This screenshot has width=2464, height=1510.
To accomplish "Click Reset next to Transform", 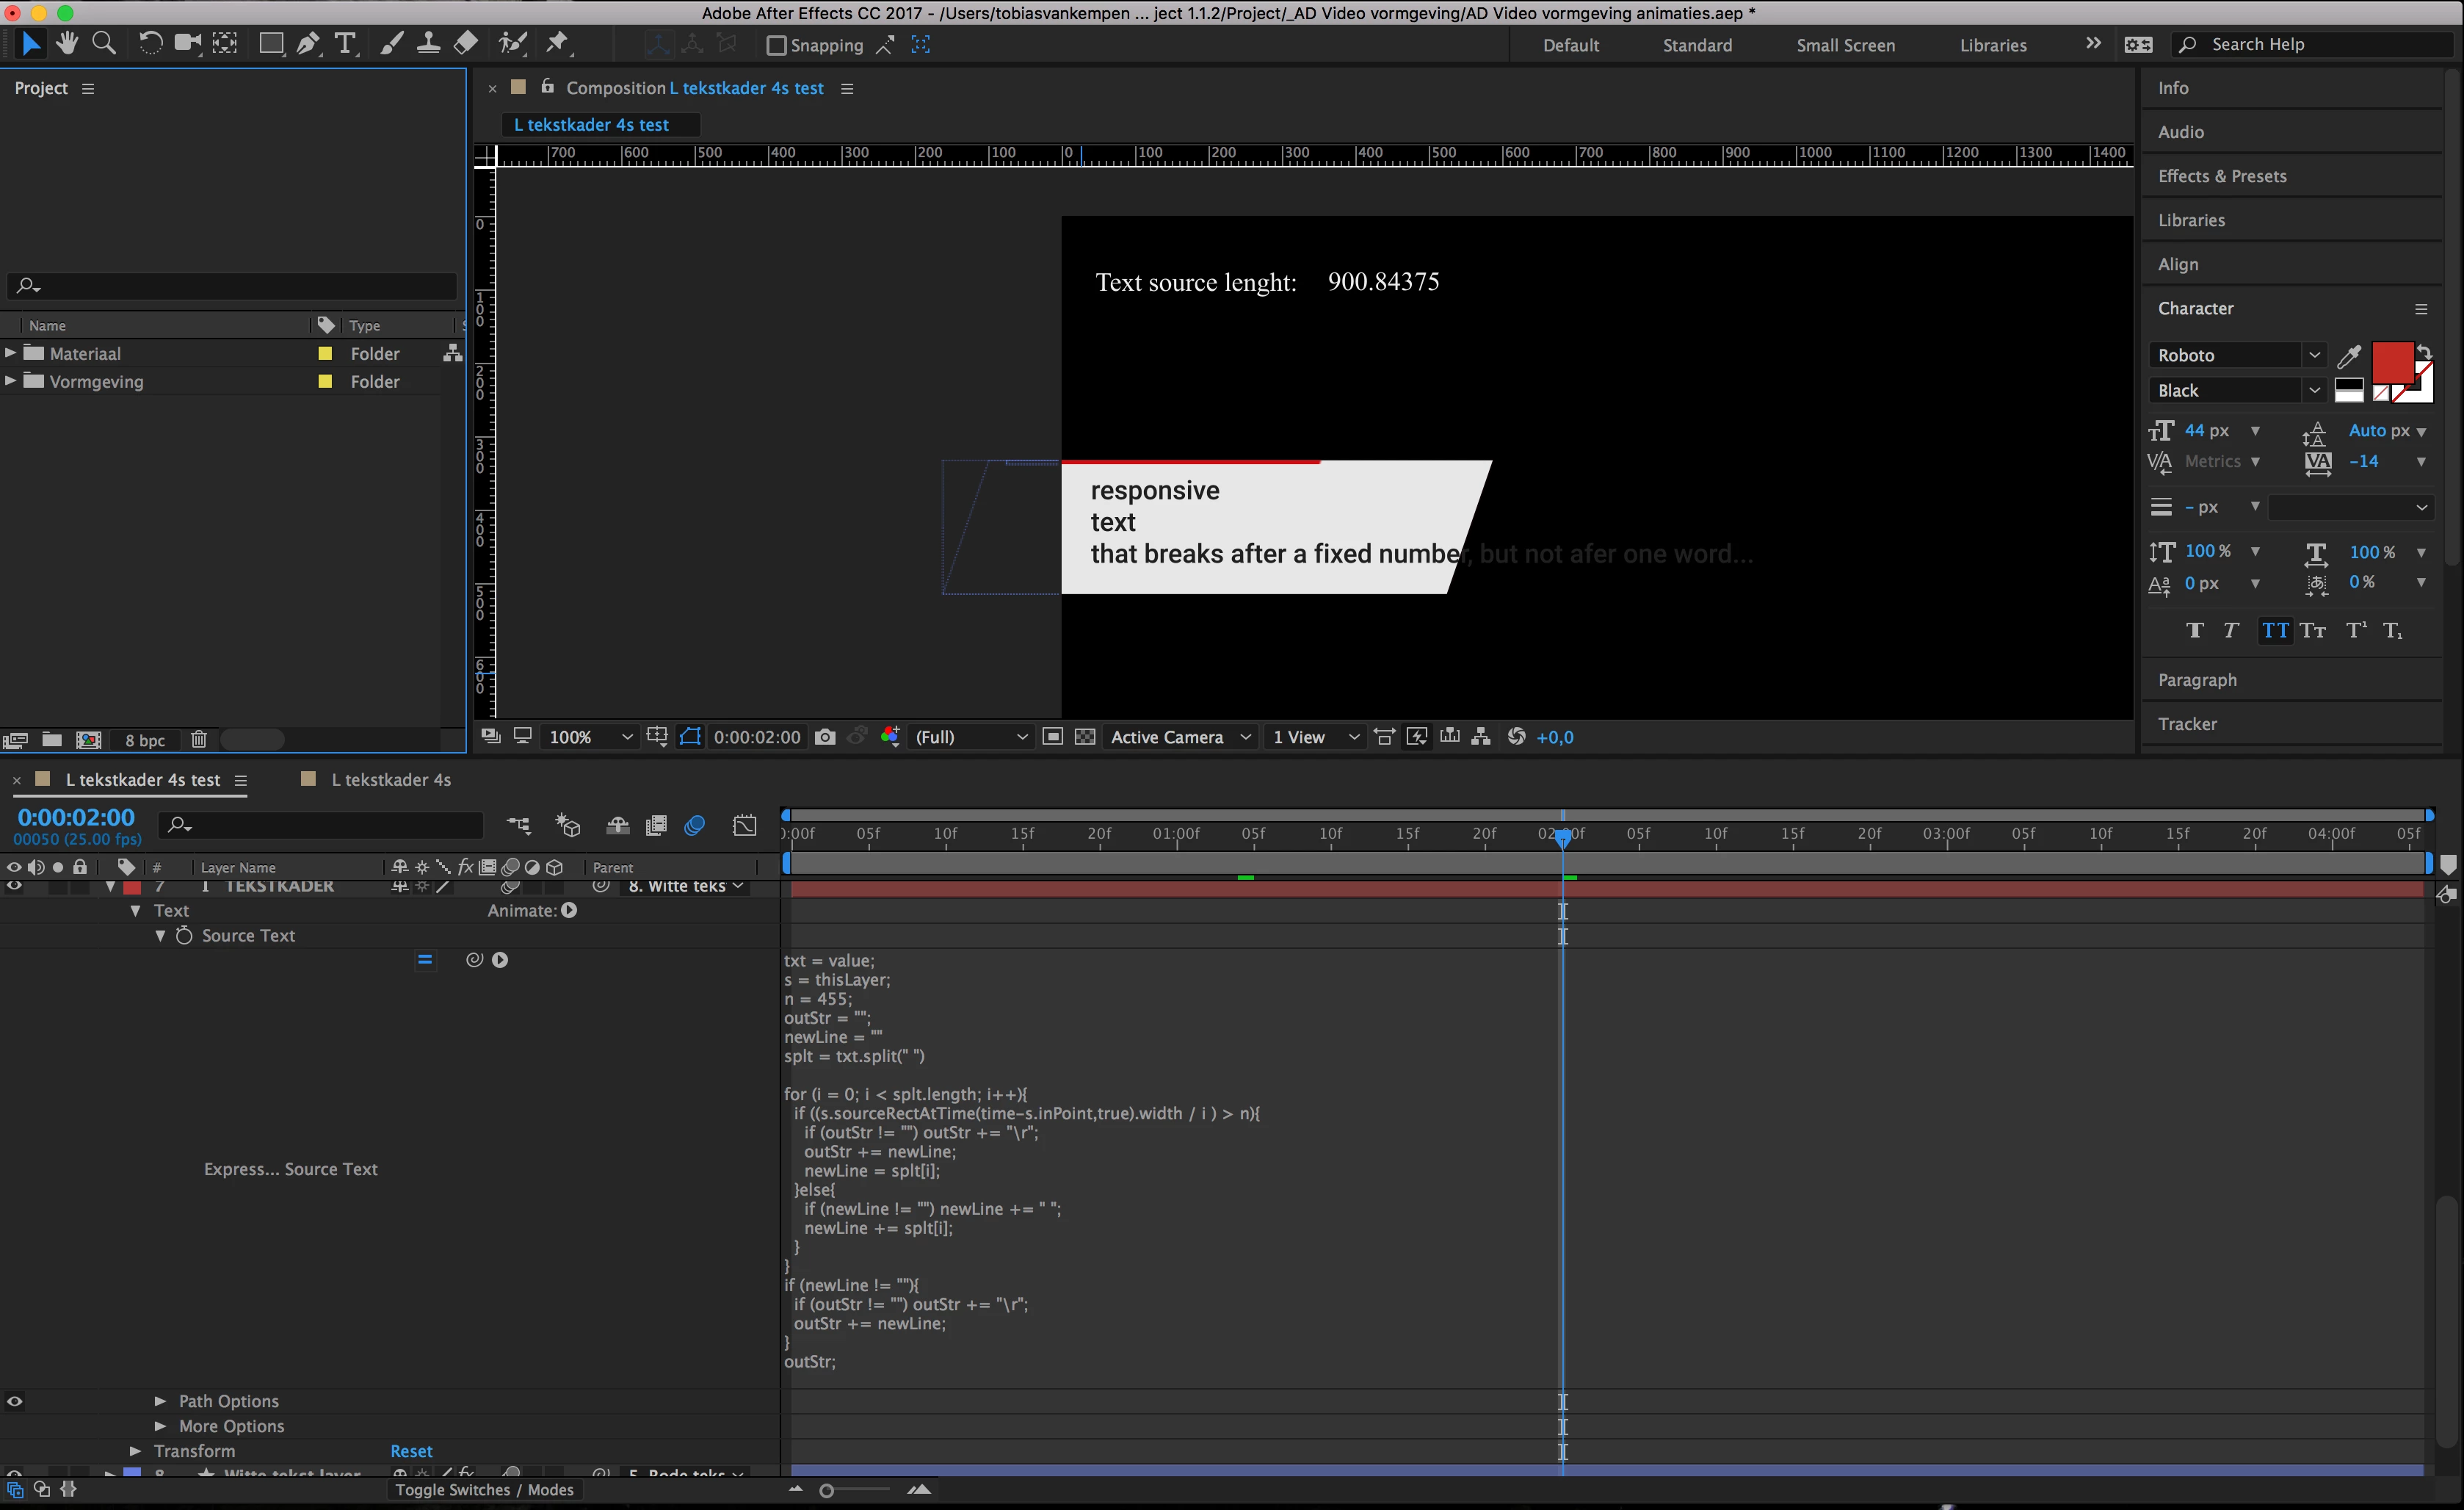I will coord(411,1451).
